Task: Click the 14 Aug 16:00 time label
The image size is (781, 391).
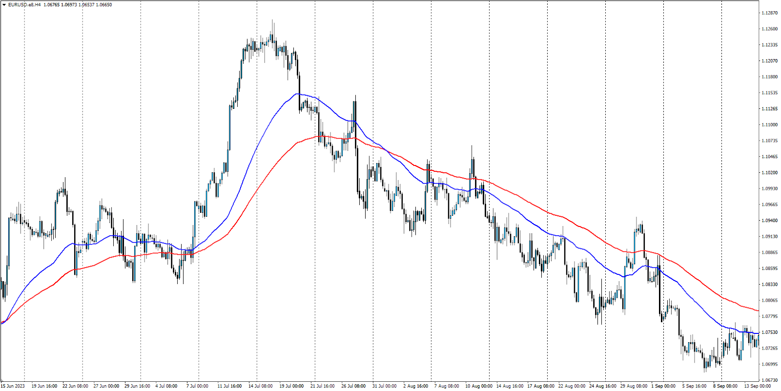Action: (x=510, y=386)
